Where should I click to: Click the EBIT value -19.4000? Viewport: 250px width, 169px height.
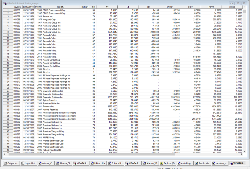[x=190, y=38]
